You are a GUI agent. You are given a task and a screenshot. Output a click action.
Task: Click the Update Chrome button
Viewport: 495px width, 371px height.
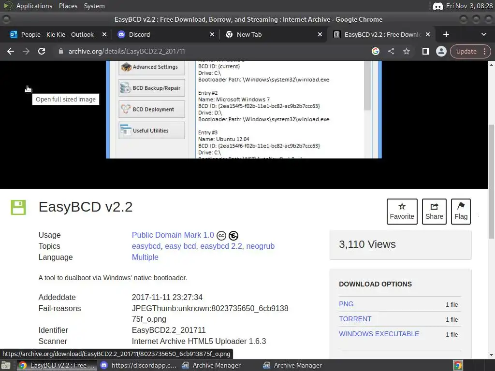[470, 51]
